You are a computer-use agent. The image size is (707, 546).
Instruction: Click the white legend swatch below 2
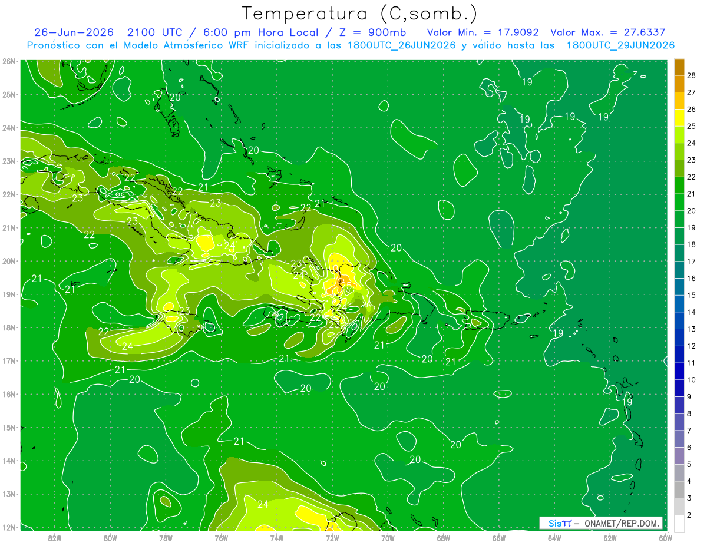pos(679,523)
